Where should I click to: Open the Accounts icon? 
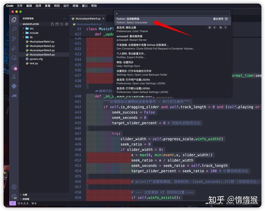point(14,187)
